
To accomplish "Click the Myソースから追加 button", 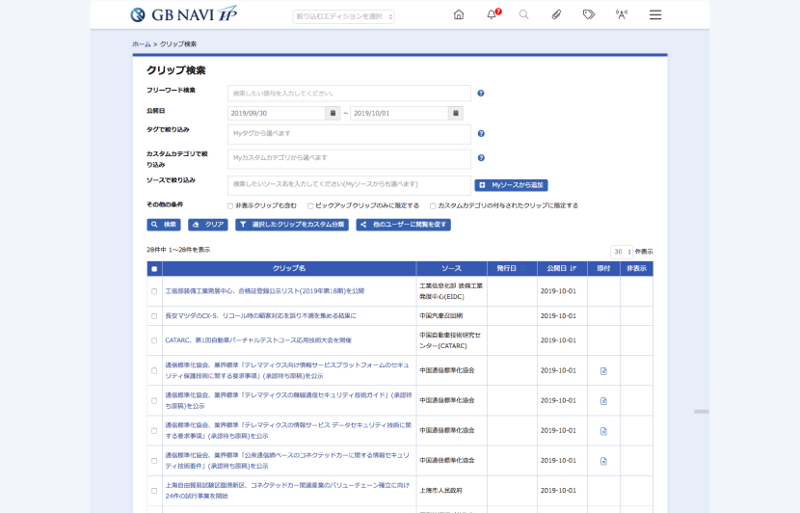I will 511,185.
